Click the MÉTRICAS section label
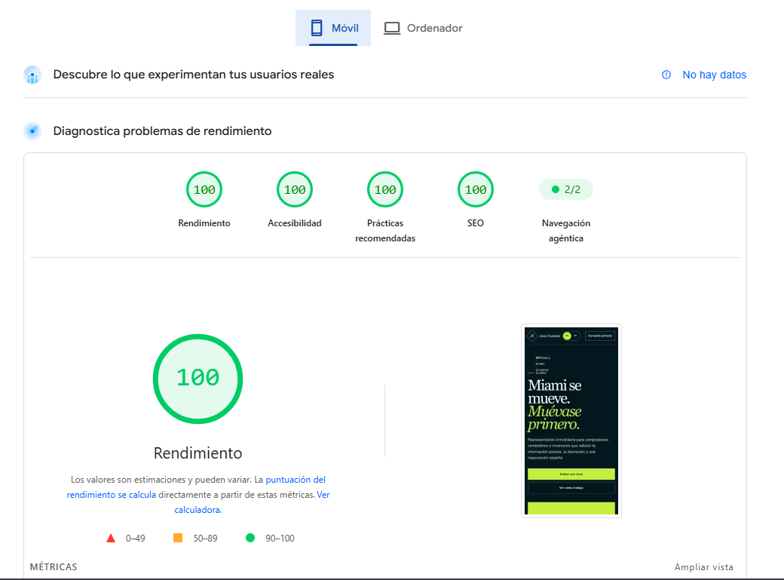The height and width of the screenshot is (580, 784). 54,567
